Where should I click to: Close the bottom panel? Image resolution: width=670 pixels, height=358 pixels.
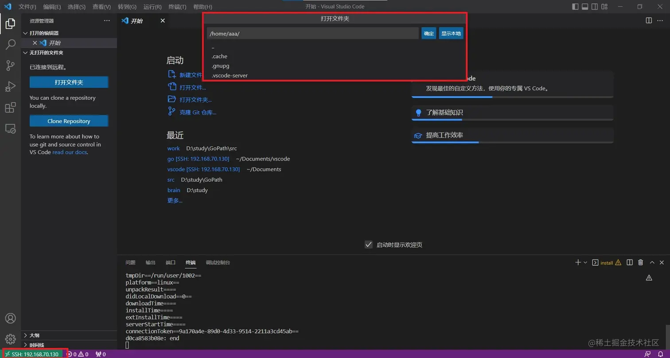pos(662,262)
